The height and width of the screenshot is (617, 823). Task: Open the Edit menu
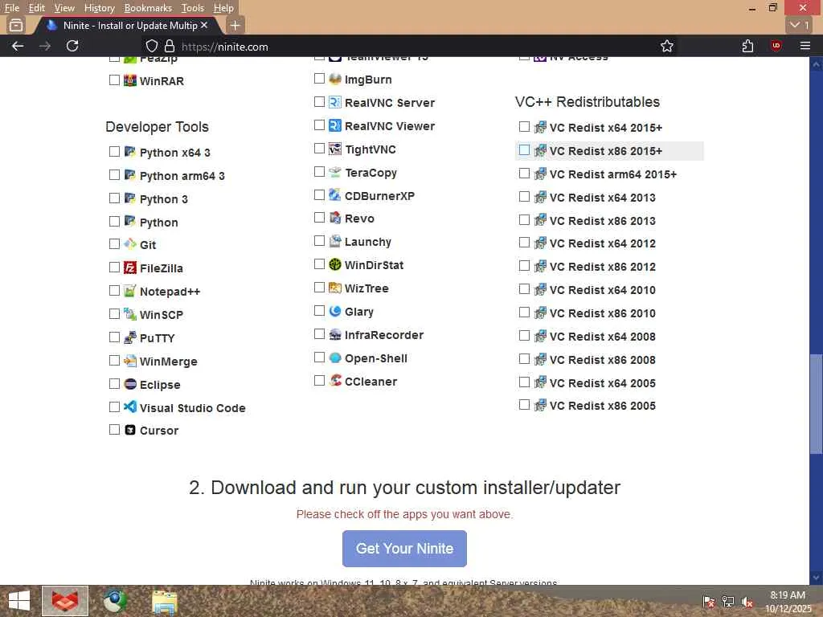pyautogui.click(x=36, y=8)
